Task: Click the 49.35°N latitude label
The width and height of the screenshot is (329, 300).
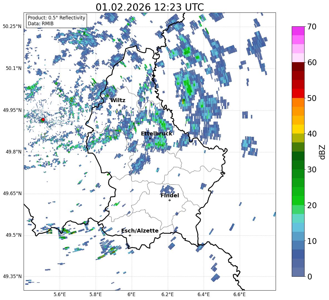Action: (x=12, y=276)
